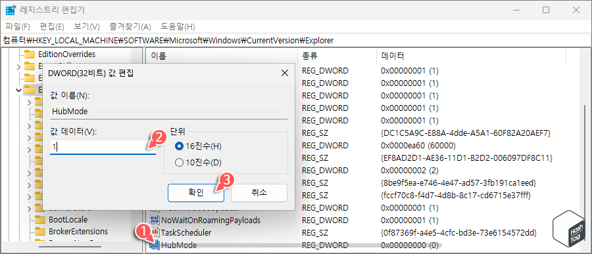Click the tree pane horizontal scrollbar
The width and height of the screenshot is (592, 254).
pyautogui.click(x=70, y=246)
